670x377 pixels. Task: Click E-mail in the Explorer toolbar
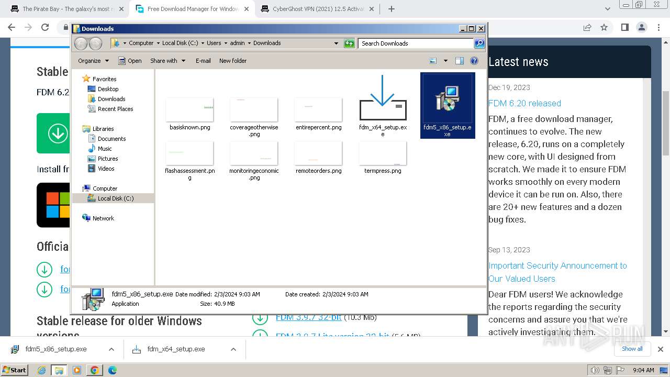(x=203, y=61)
